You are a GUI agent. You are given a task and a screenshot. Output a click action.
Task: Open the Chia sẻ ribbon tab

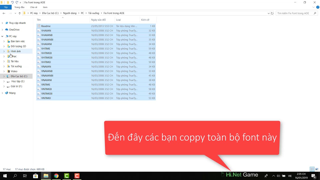(33, 7)
